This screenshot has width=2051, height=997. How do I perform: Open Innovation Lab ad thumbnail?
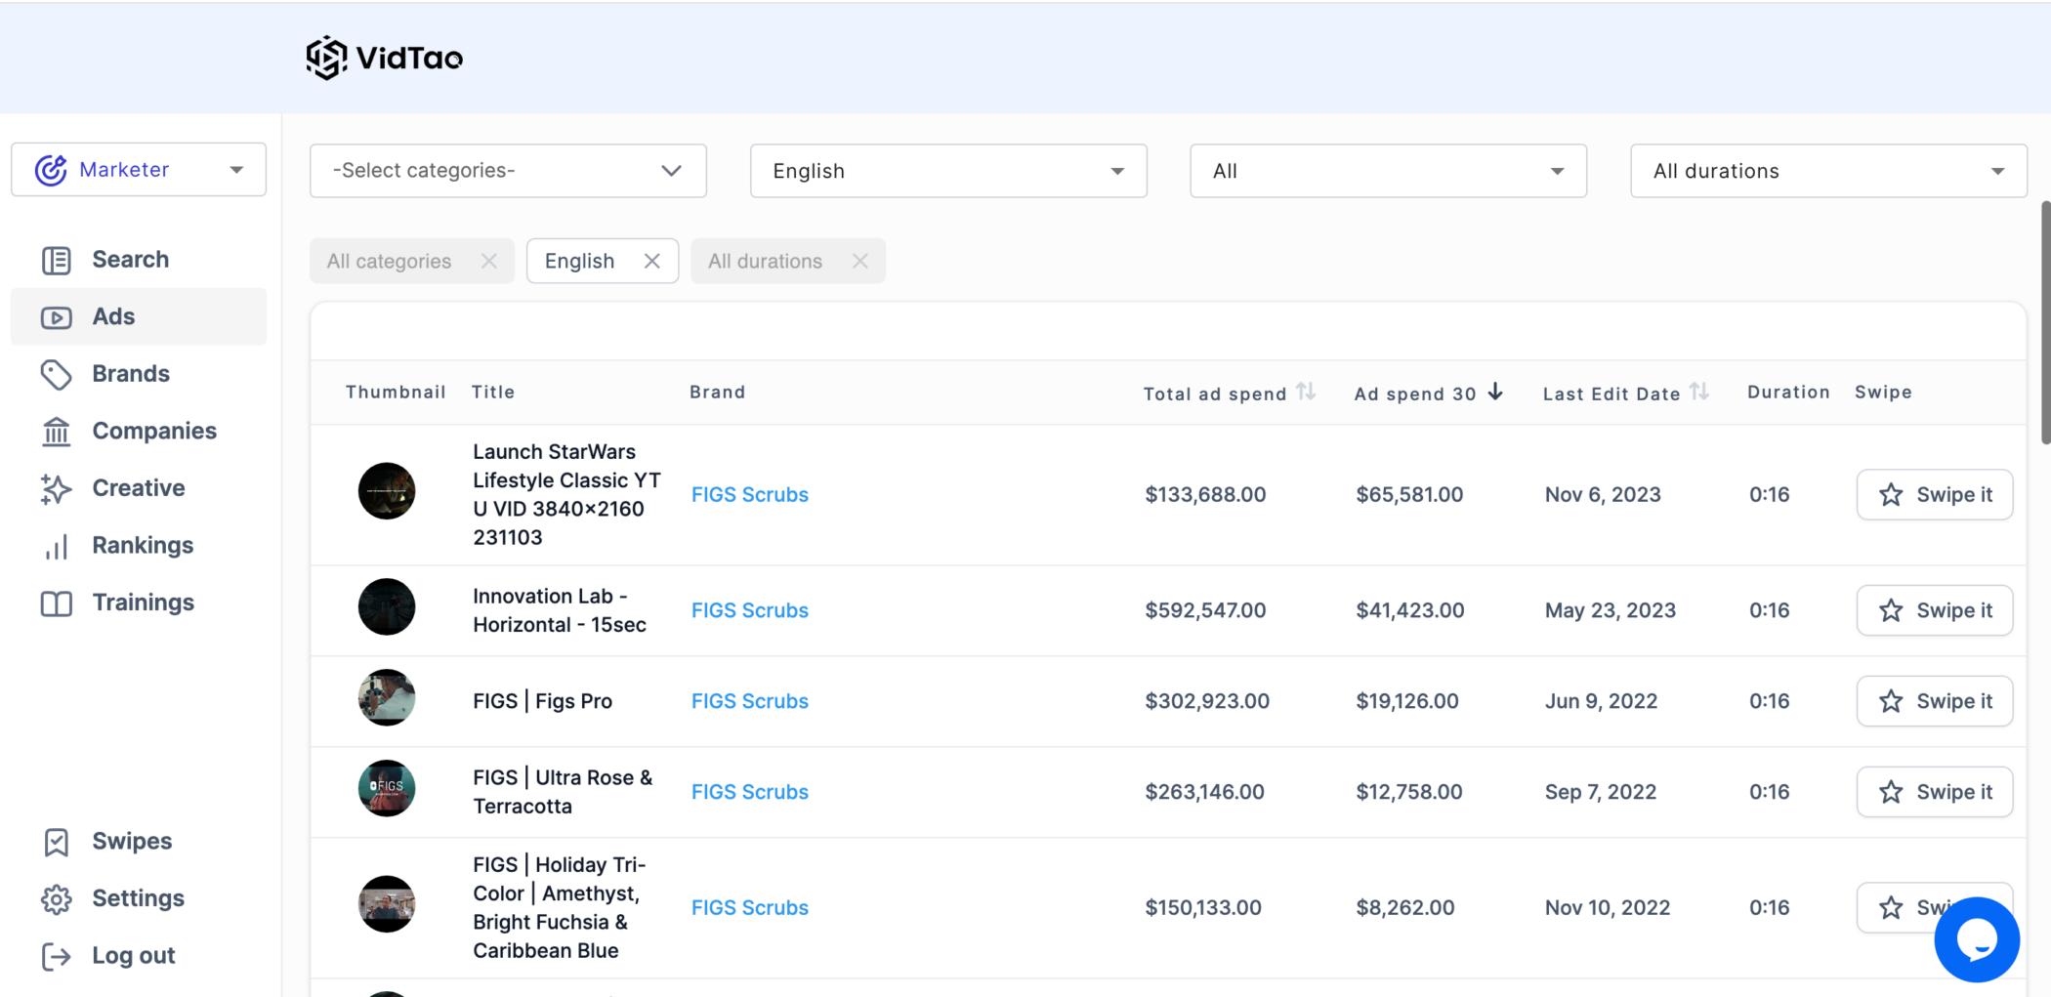click(x=387, y=607)
